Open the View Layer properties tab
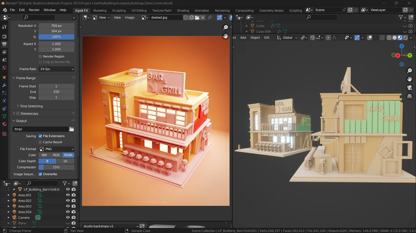The image size is (416, 233). pyautogui.click(x=4, y=52)
